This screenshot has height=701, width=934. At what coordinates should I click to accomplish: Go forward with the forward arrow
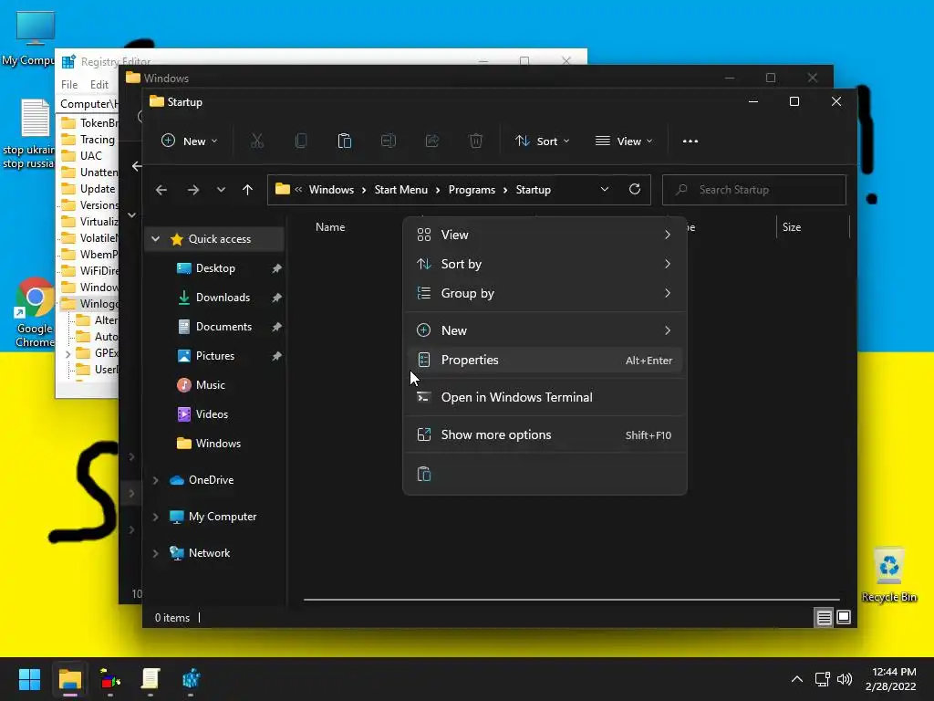coord(193,190)
